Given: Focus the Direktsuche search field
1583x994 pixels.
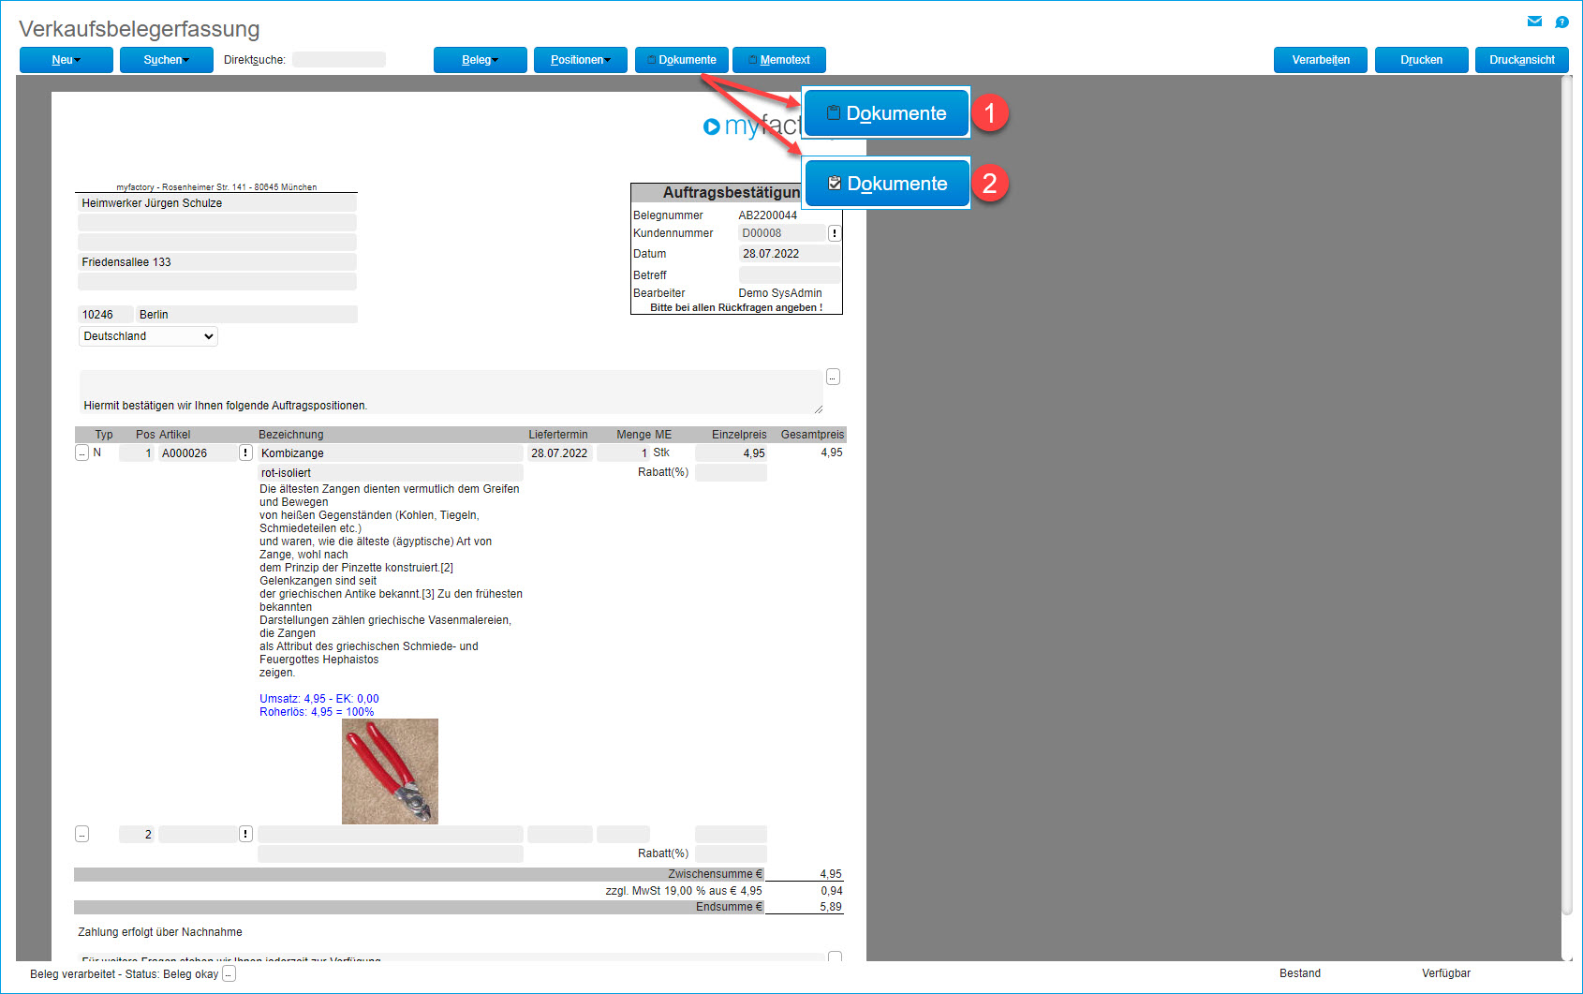Looking at the screenshot, I should click(339, 60).
